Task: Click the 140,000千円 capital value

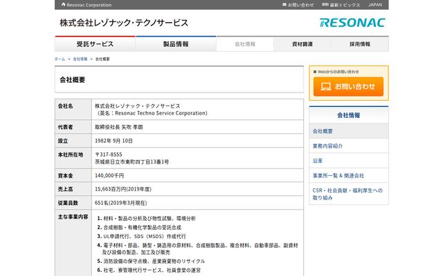Action: click(109, 175)
